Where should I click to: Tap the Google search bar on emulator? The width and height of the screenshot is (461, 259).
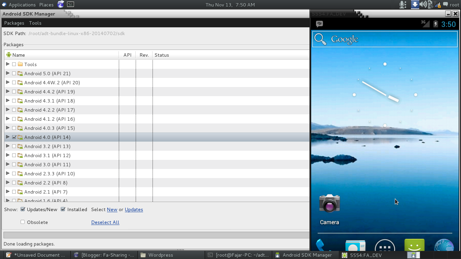coord(385,39)
